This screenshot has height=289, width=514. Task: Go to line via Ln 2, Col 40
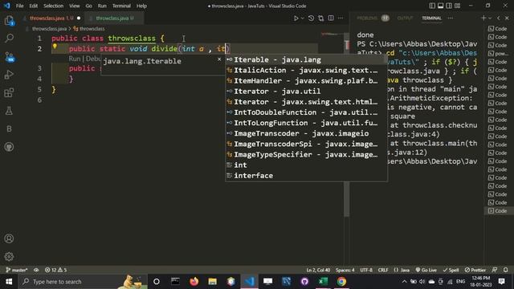(318, 270)
